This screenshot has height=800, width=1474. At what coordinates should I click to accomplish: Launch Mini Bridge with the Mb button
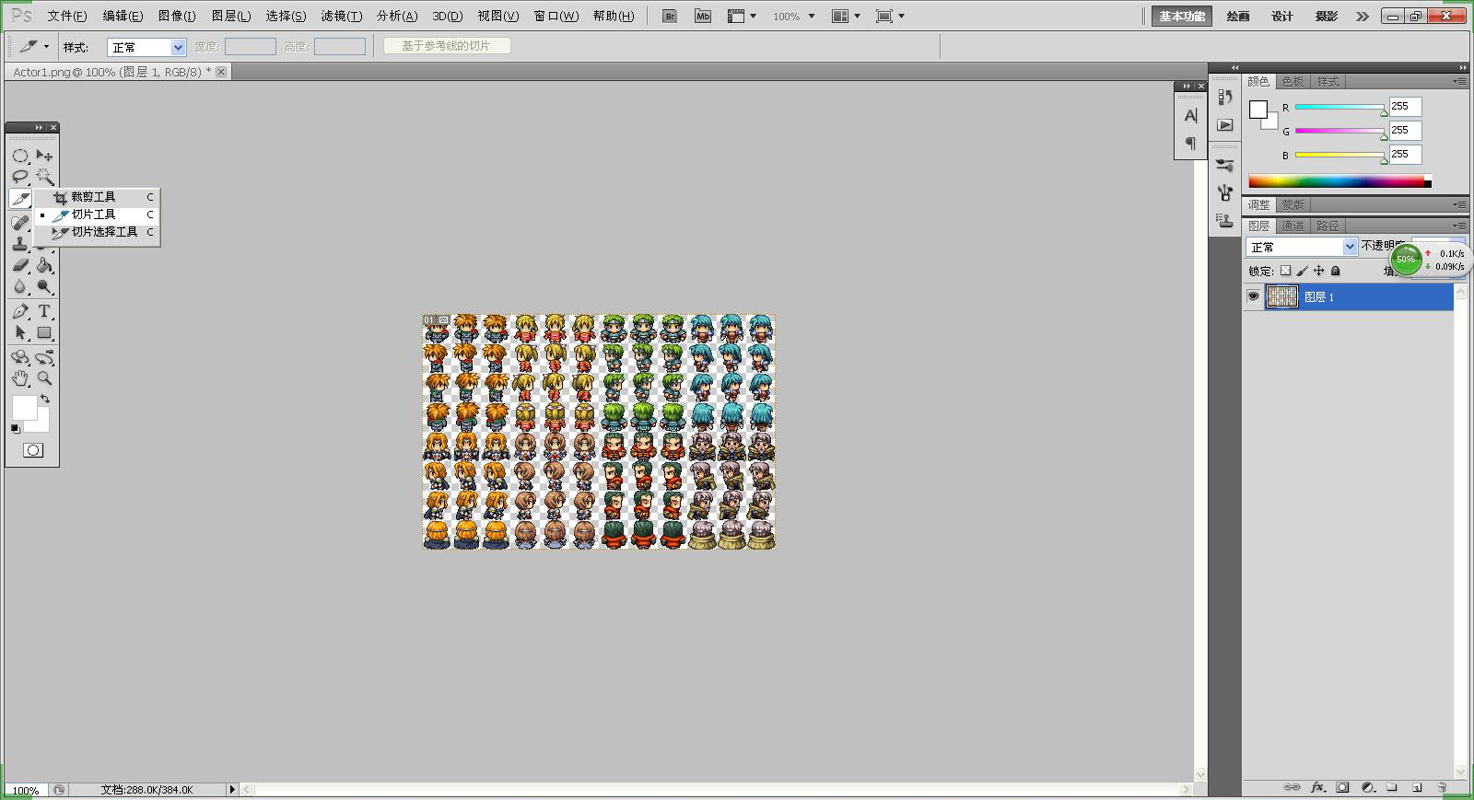[703, 16]
